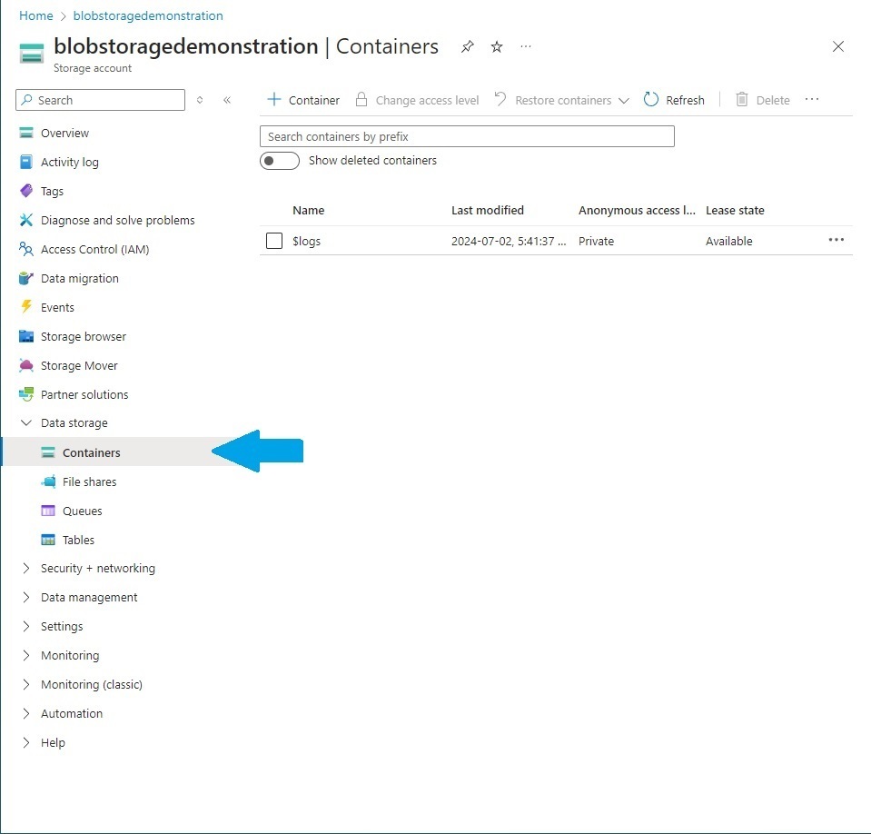Open the Tags icon in the sidebar
871x834 pixels.
tap(26, 191)
